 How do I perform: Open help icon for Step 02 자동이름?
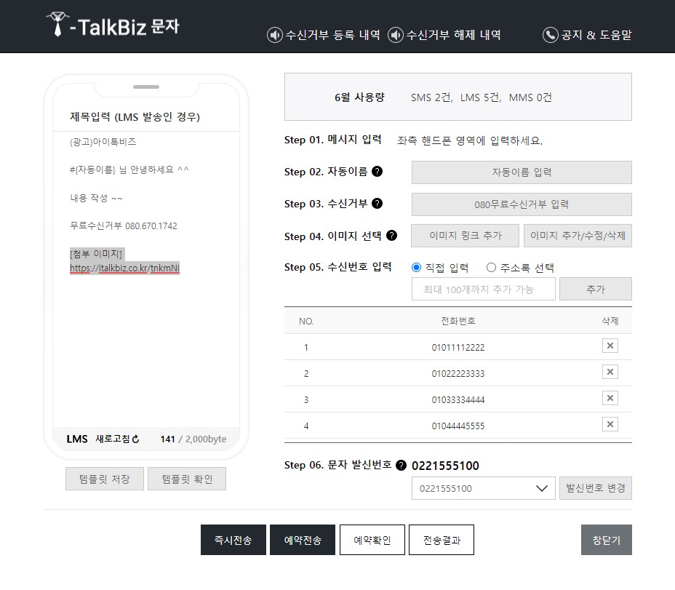[377, 172]
